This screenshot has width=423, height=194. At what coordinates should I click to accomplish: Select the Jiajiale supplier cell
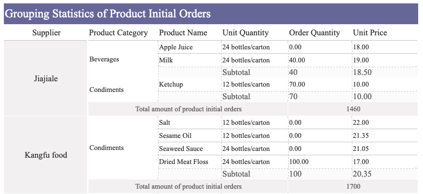tap(46, 78)
